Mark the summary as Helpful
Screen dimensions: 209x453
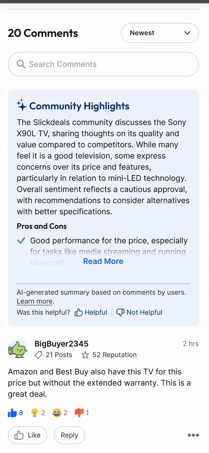(x=91, y=312)
